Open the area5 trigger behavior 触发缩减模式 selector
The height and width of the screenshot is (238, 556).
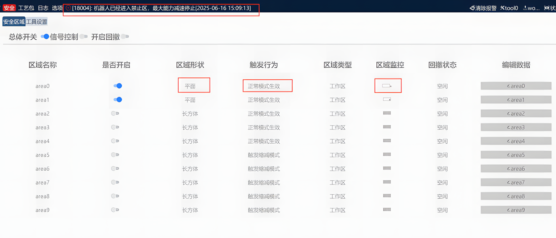click(264, 155)
